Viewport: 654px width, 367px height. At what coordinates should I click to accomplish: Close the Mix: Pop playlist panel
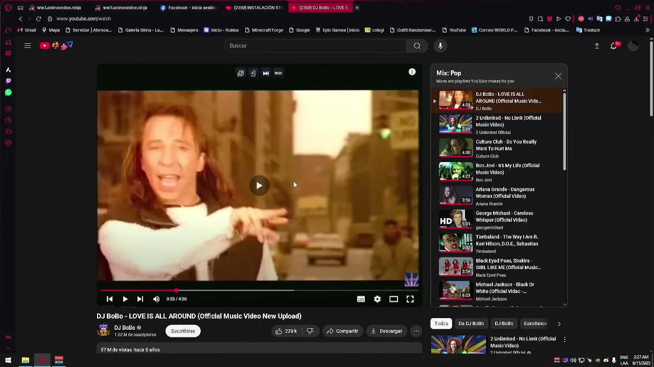coord(558,76)
